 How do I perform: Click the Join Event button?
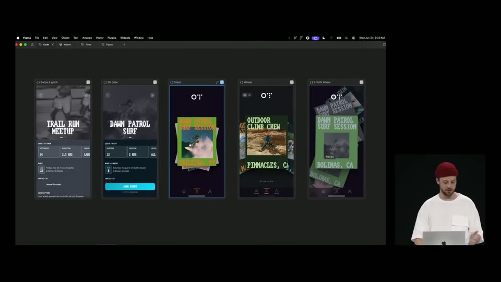[130, 186]
